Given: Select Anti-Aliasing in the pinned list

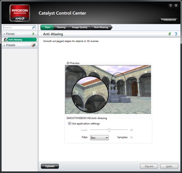Looking at the screenshot, I should (22, 40).
